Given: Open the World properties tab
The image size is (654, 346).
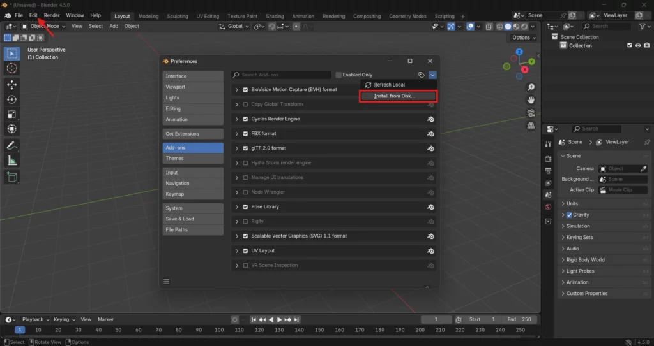Looking at the screenshot, I should pos(548,207).
